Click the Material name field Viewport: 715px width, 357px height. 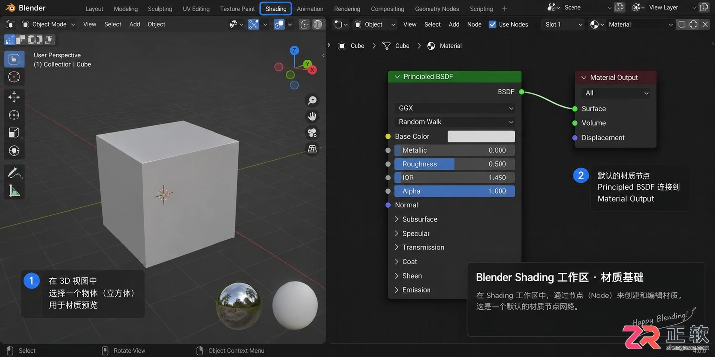coord(640,24)
